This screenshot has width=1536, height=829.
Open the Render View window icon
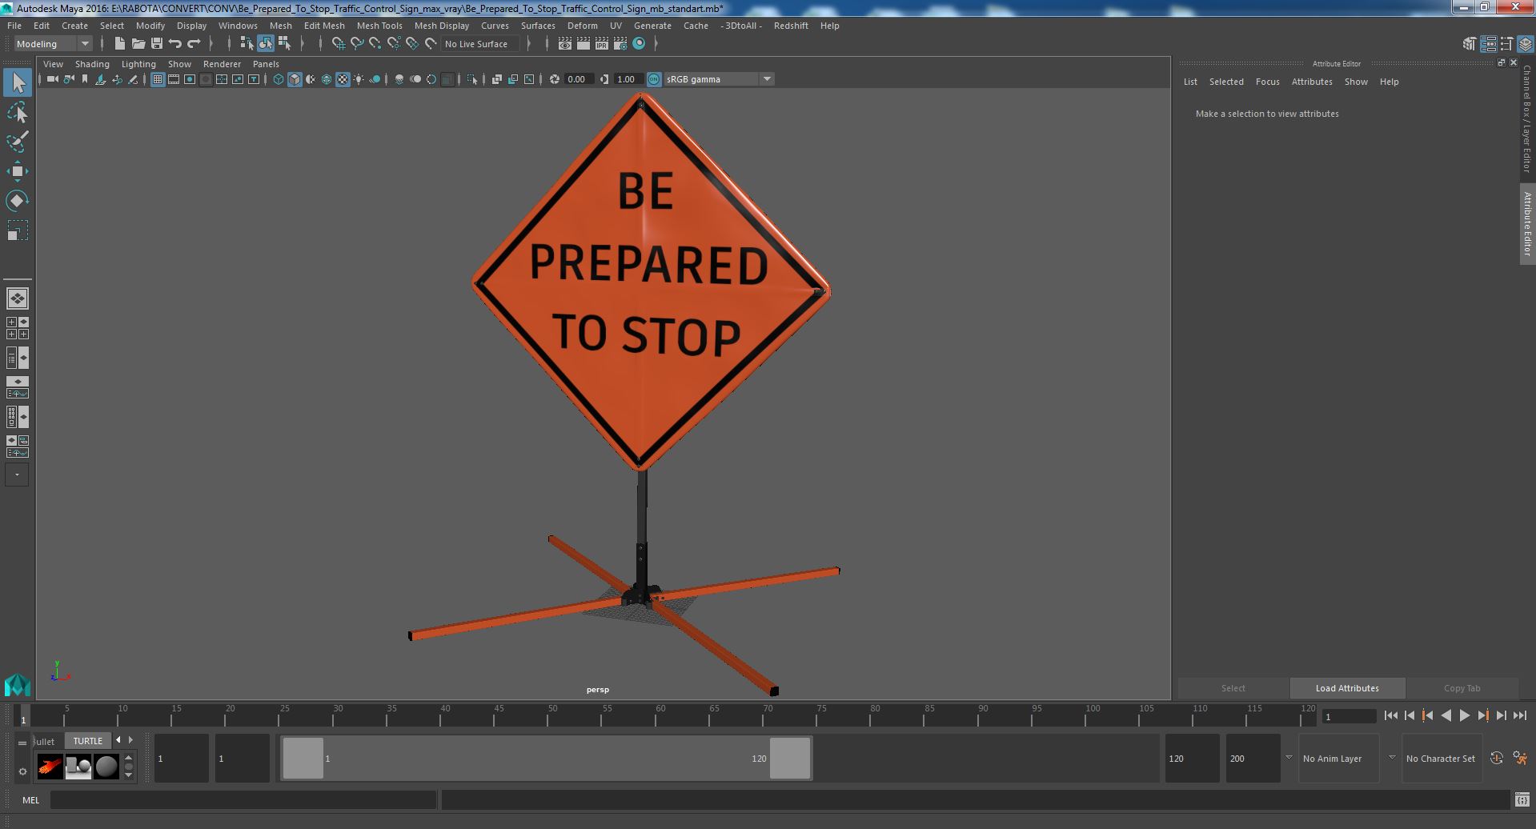tap(565, 44)
